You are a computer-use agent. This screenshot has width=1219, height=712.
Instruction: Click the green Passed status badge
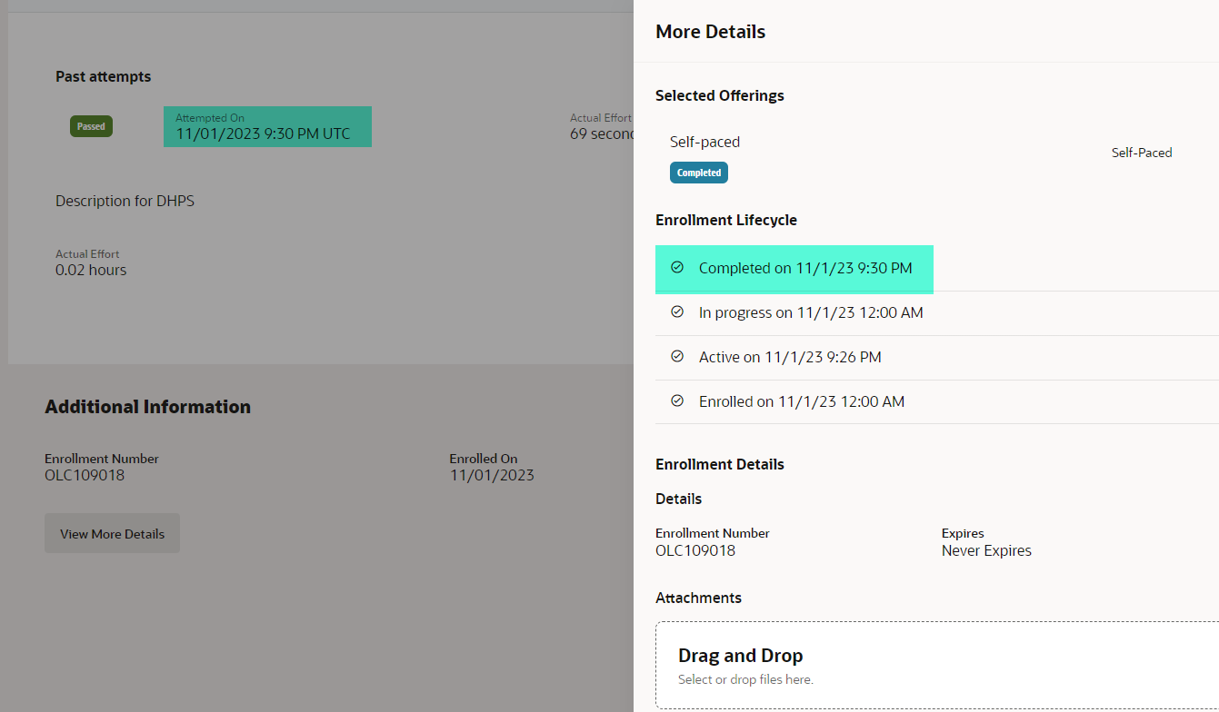(91, 126)
